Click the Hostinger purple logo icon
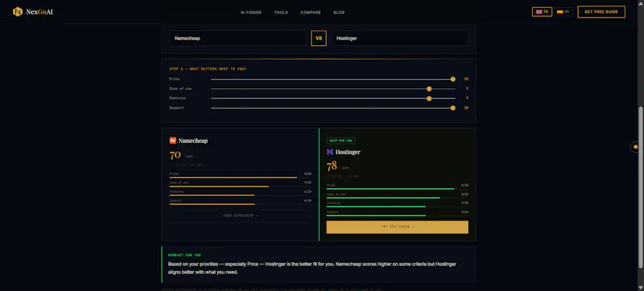The width and height of the screenshot is (644, 291). [330, 152]
